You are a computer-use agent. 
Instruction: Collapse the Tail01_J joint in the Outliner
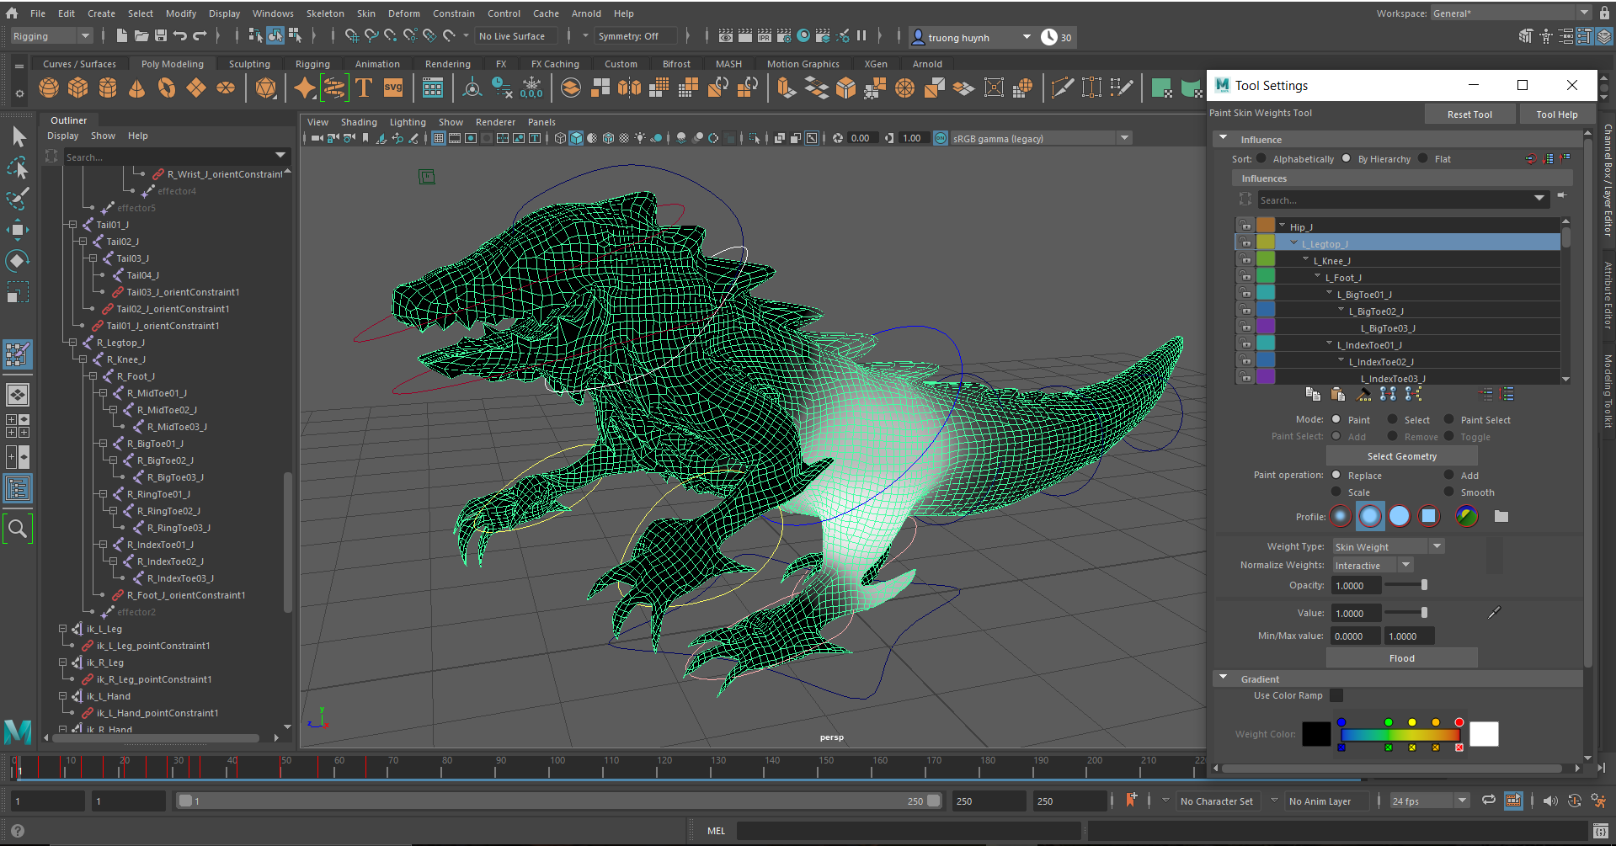pos(74,225)
